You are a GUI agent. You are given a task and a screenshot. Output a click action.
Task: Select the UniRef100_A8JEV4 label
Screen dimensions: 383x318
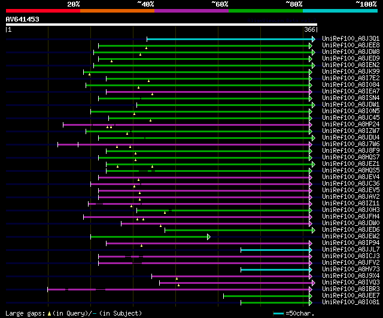[x=351, y=177]
